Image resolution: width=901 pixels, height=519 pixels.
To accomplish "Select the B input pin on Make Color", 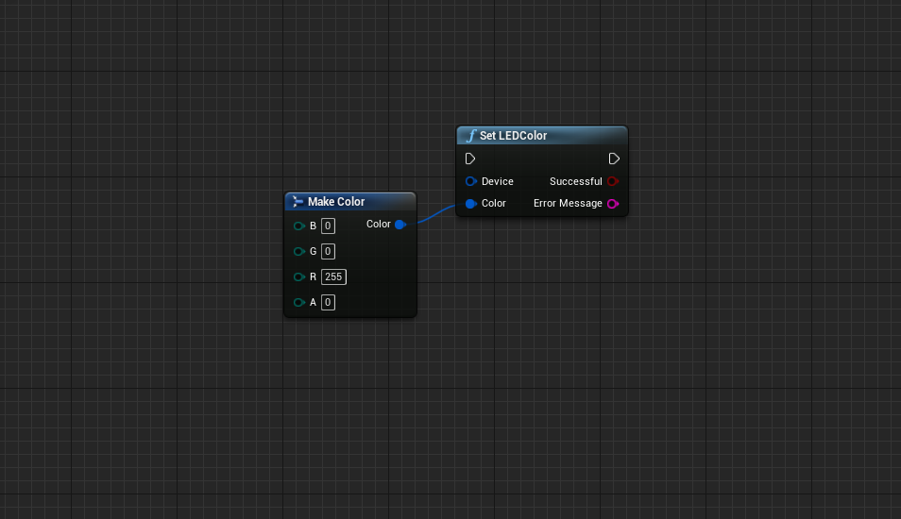I will (298, 226).
